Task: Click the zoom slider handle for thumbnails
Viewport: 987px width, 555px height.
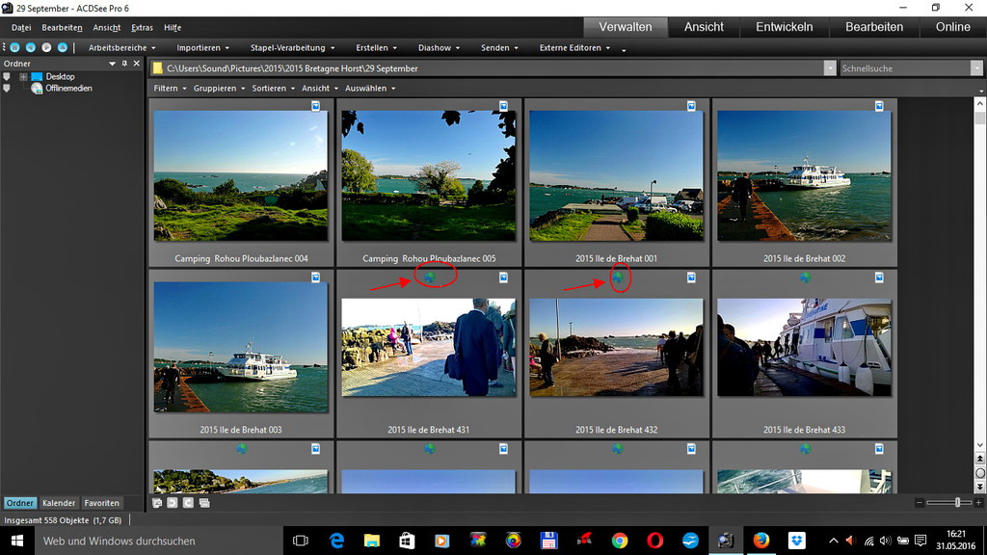Action: click(957, 503)
